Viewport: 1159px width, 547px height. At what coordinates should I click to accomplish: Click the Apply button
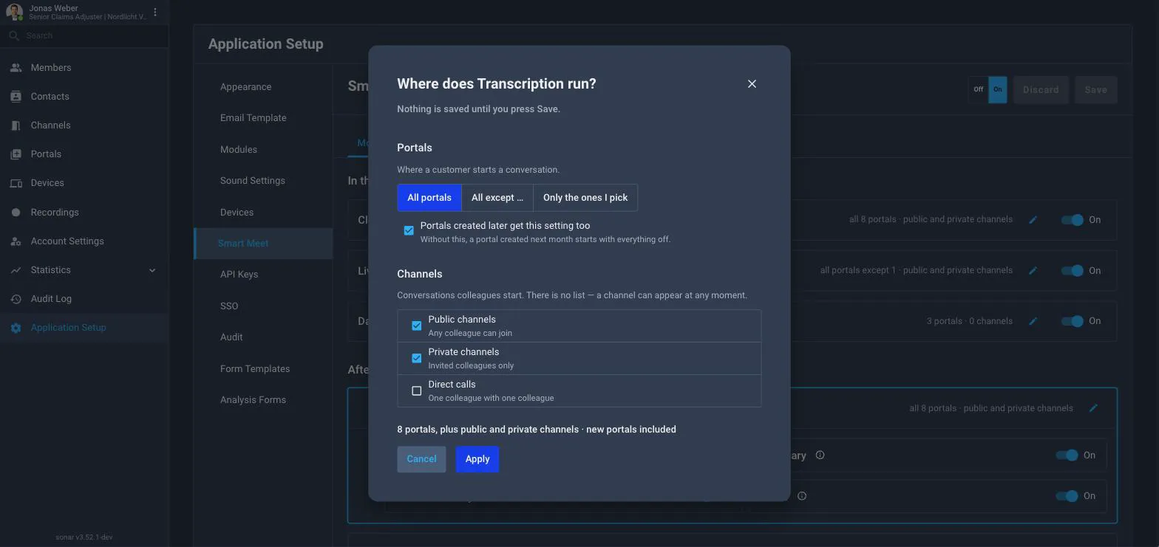(x=477, y=459)
